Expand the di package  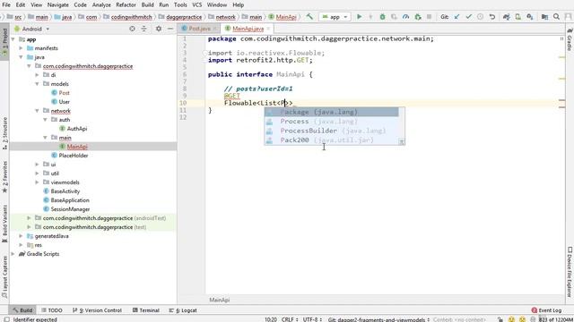[37, 75]
